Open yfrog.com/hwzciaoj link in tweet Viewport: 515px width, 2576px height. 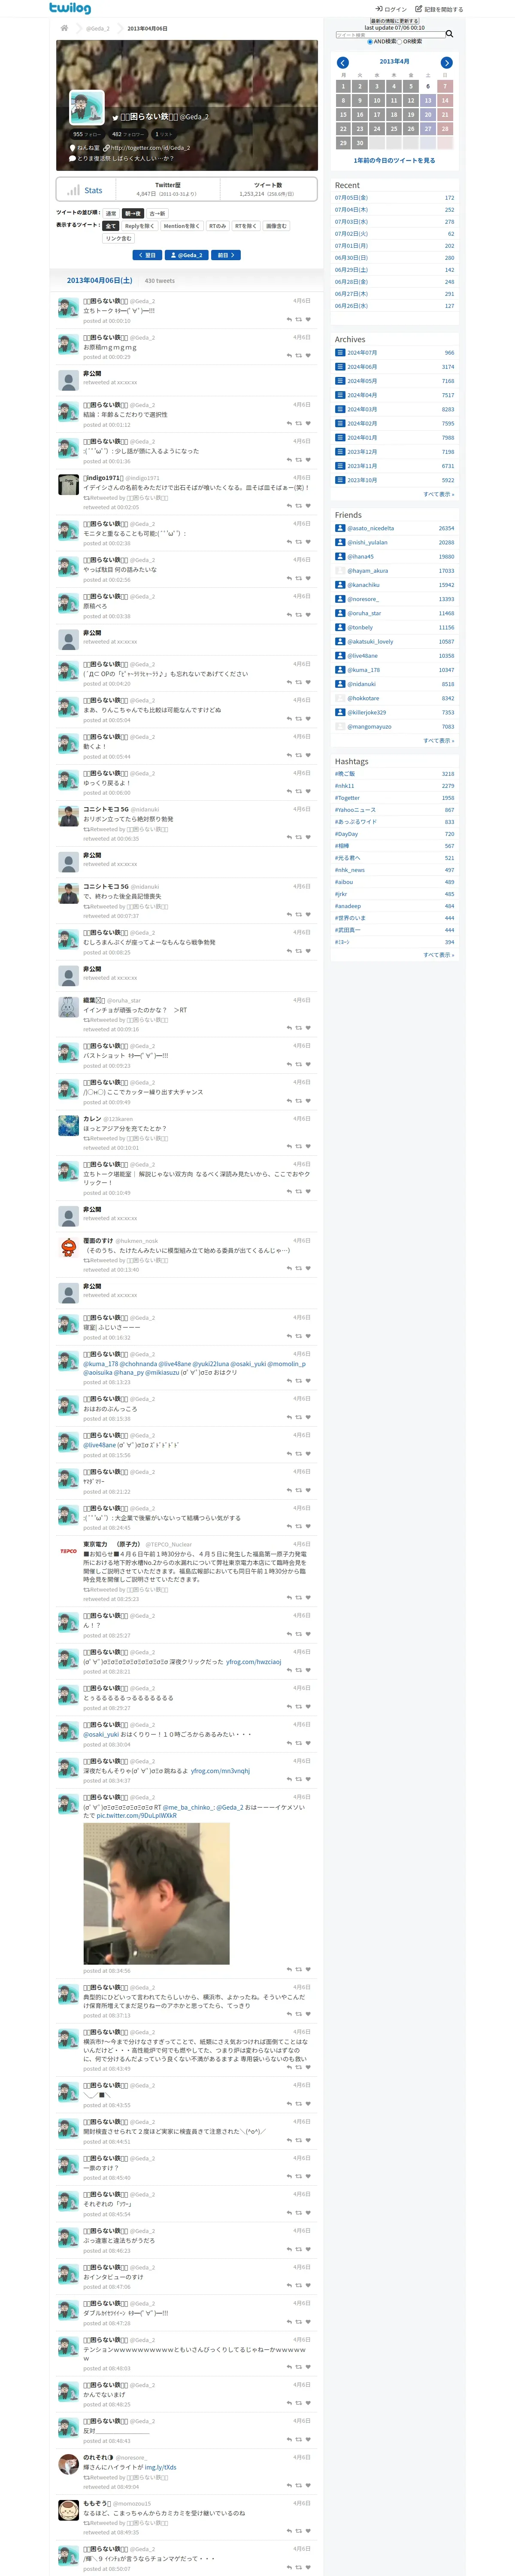(x=253, y=1662)
